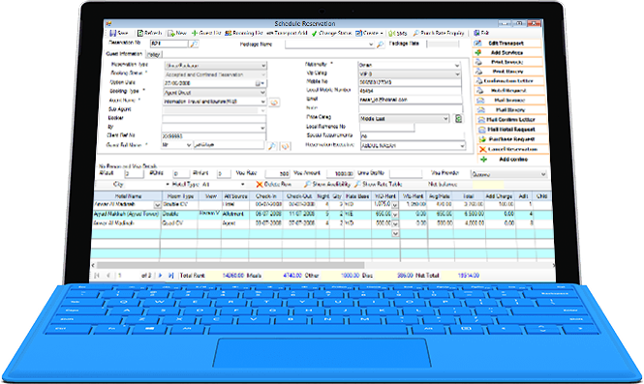The image size is (644, 384).
Task: Open the Nationality dropdown
Action: [457, 65]
